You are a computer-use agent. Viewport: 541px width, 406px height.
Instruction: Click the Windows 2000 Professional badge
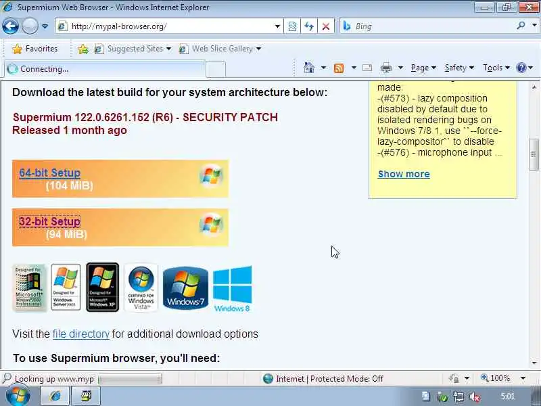pos(29,287)
